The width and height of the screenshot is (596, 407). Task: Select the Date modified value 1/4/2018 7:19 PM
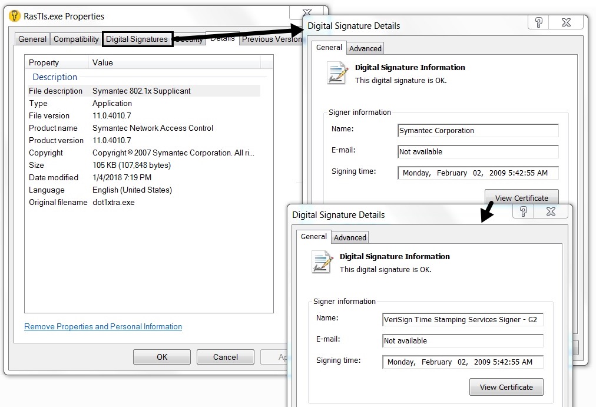[x=122, y=177]
